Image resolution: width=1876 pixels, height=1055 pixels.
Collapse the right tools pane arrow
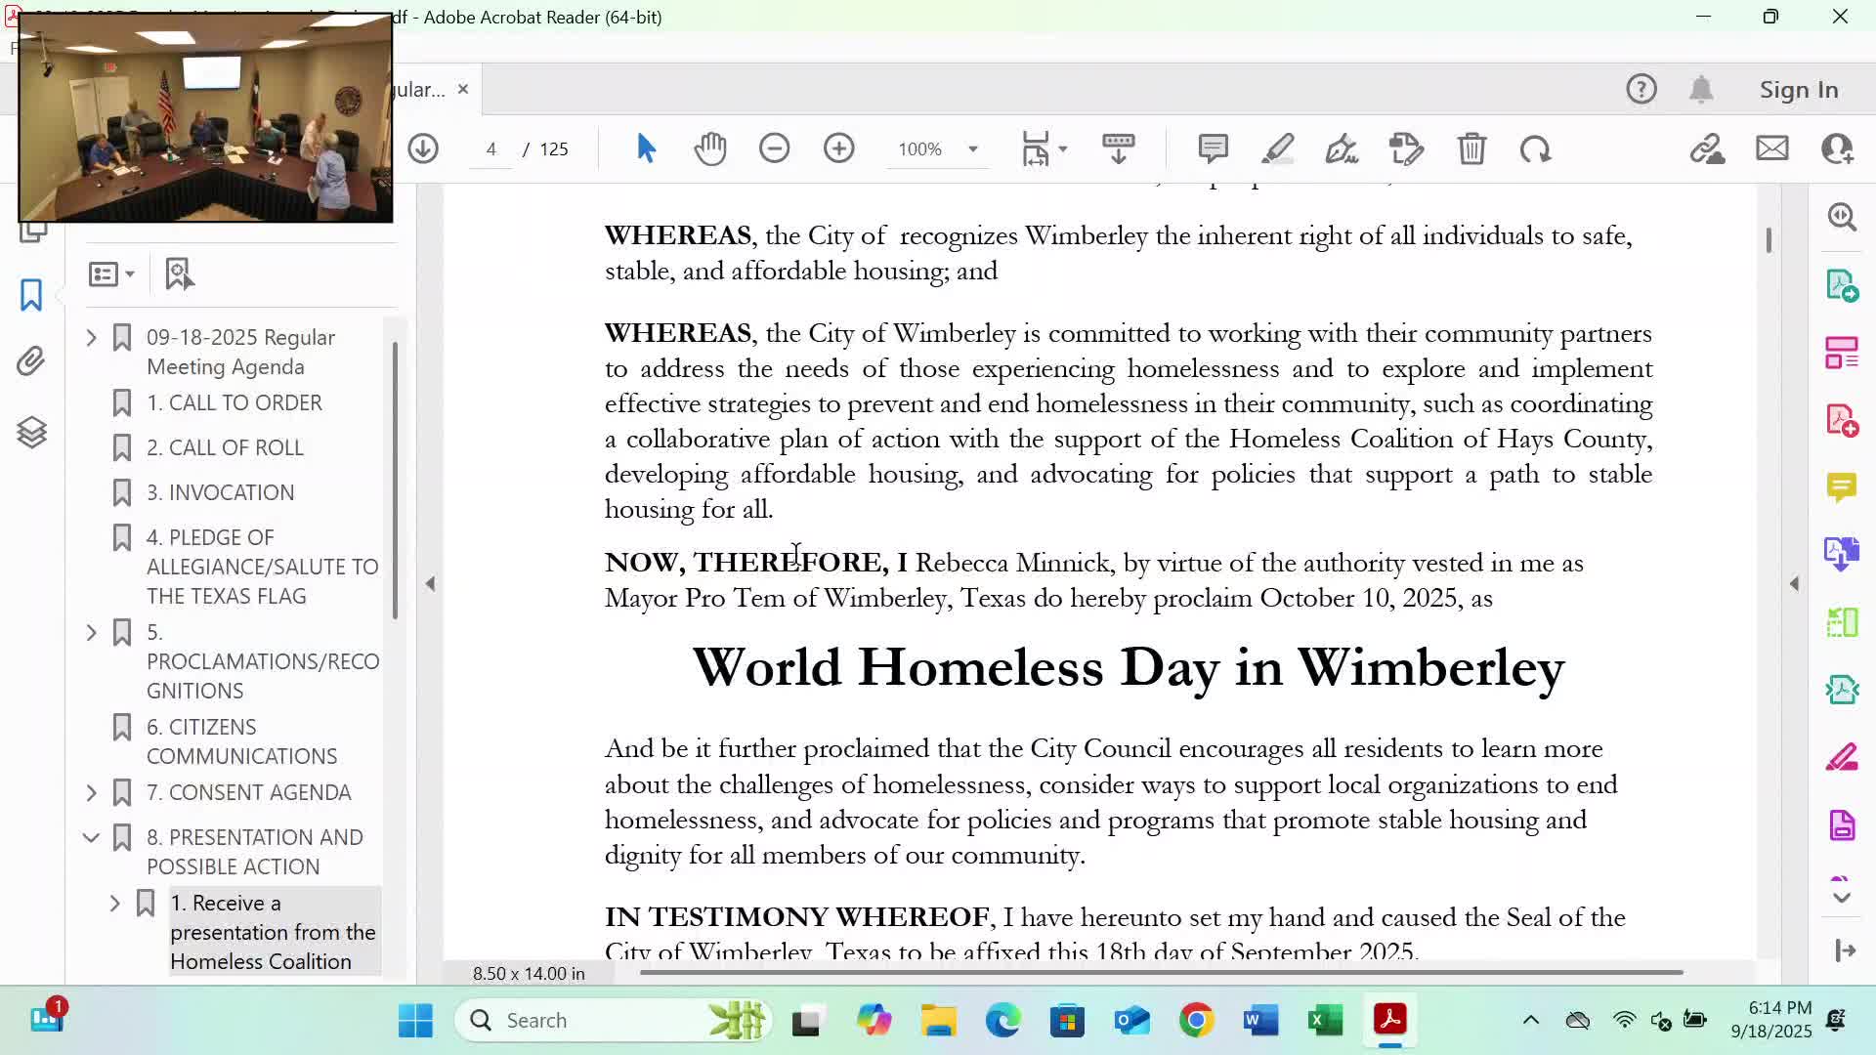pos(1794,583)
